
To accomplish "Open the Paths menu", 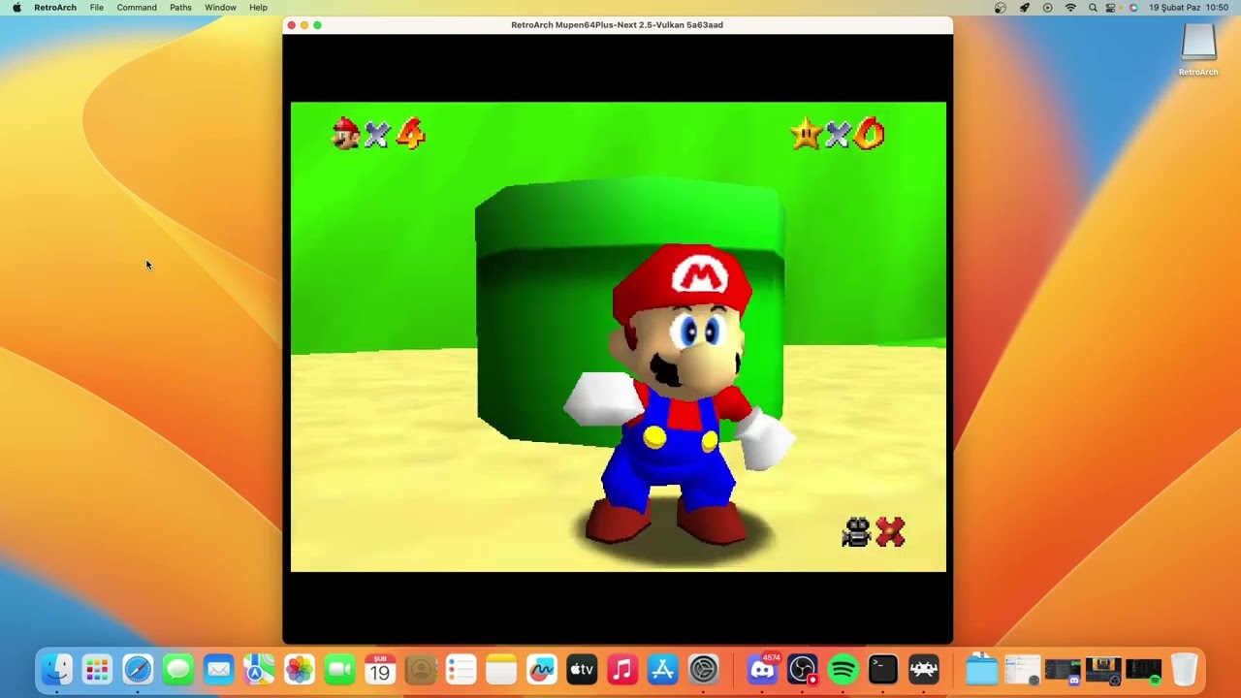I will click(180, 8).
